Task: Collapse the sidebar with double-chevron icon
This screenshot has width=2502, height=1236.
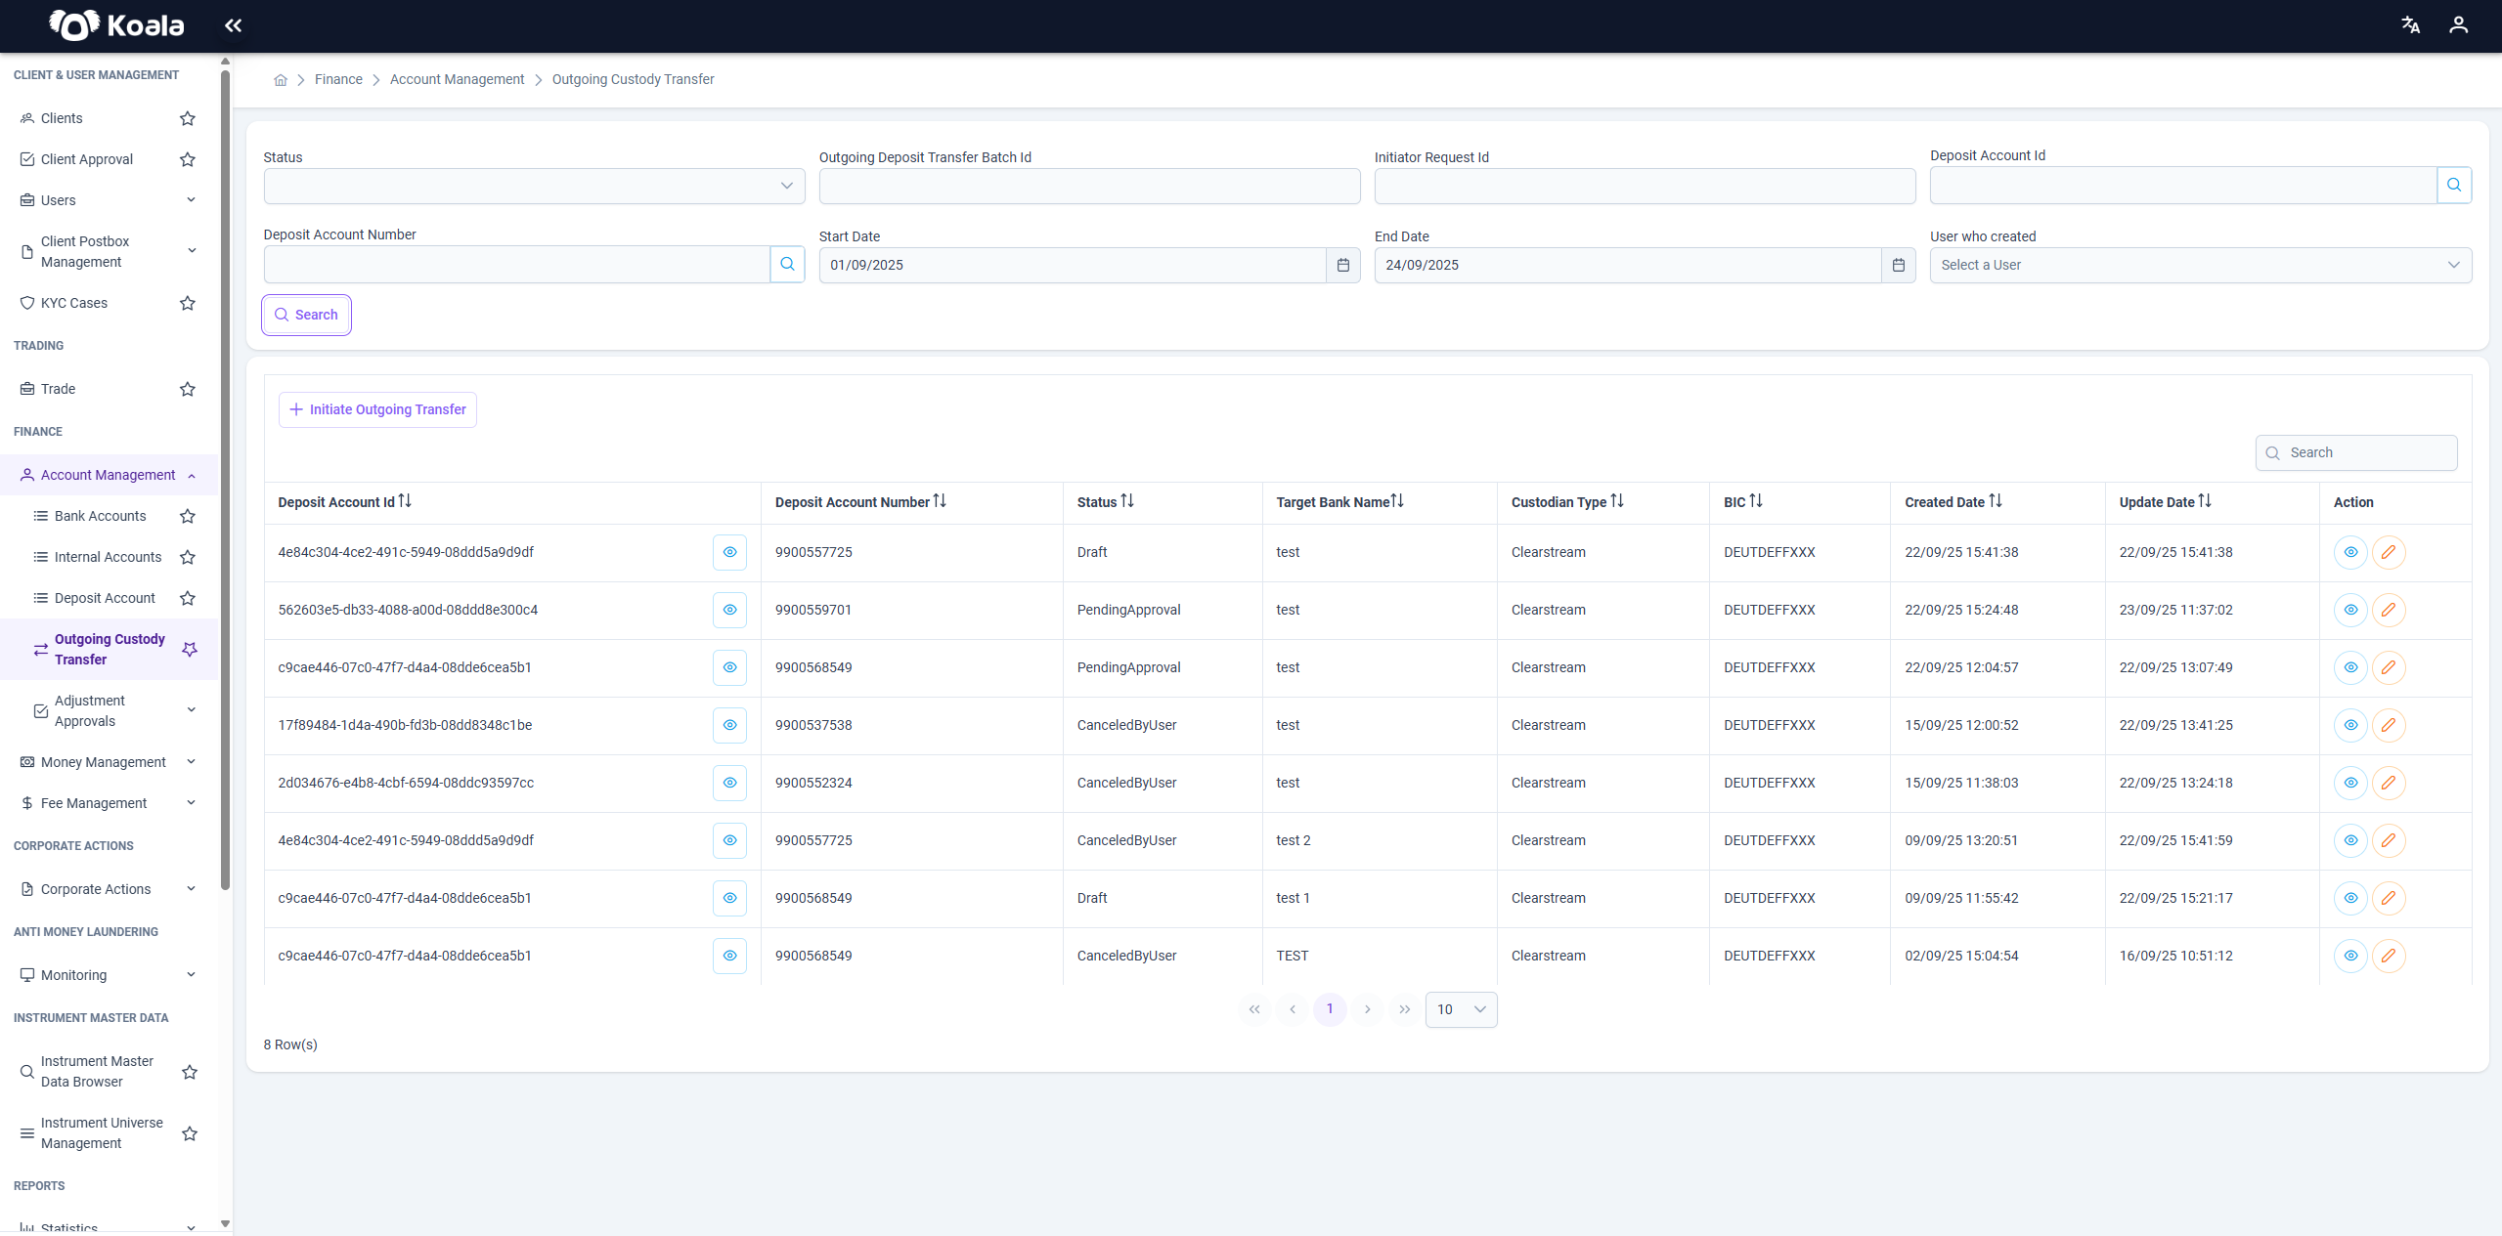Action: coord(233,25)
